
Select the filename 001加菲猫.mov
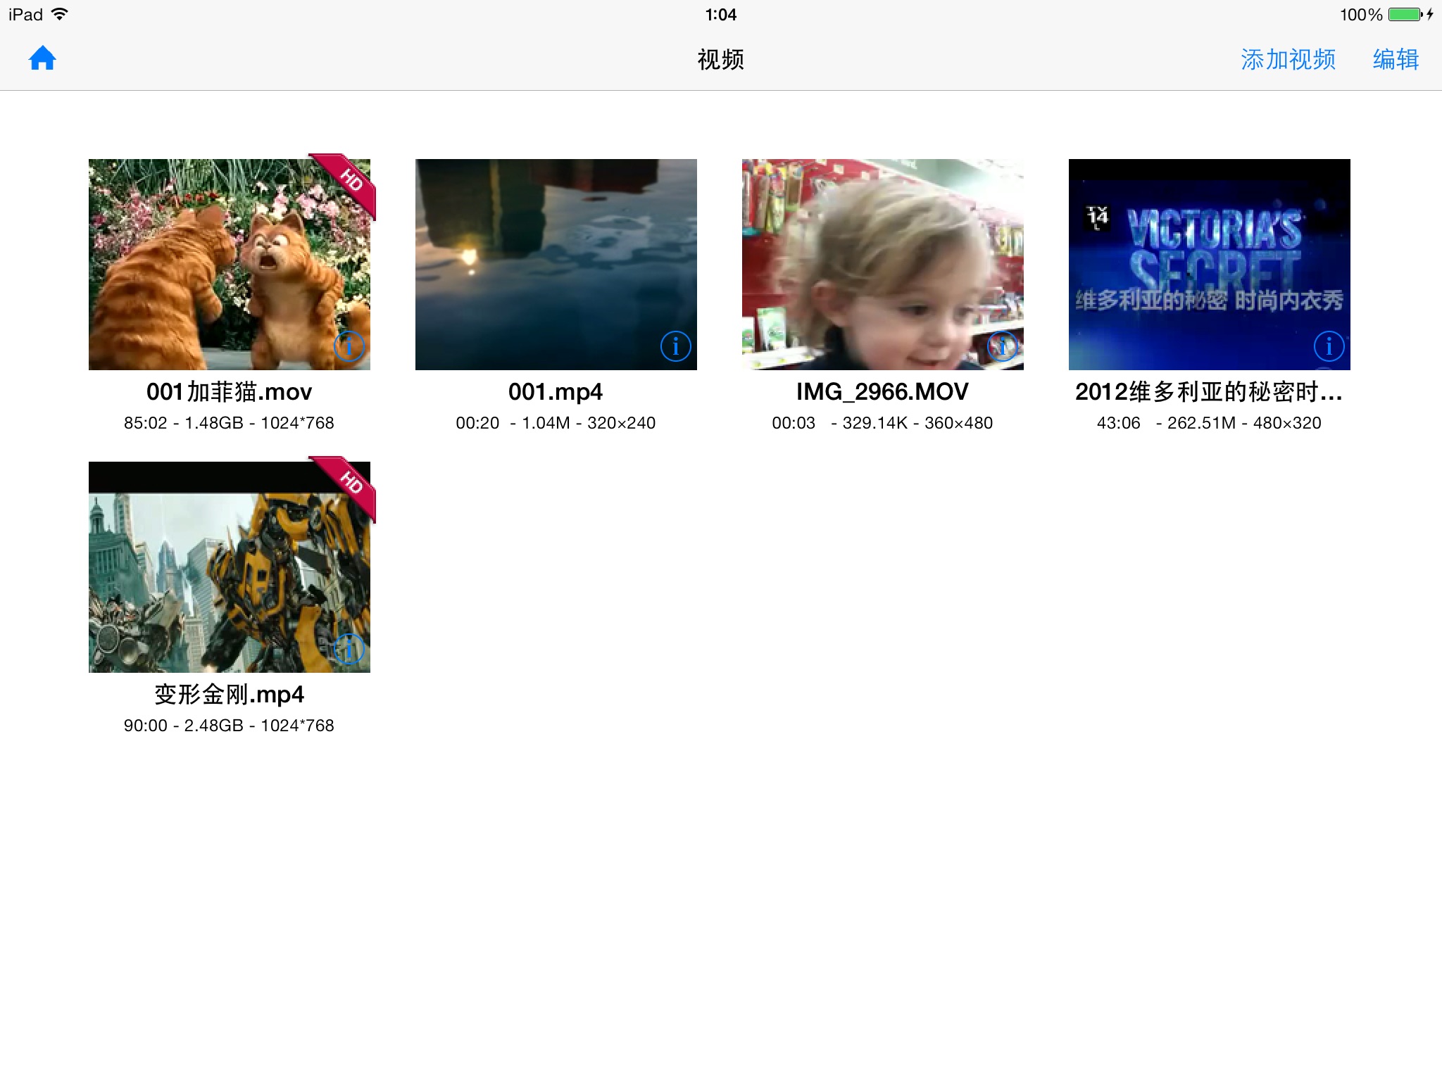click(230, 392)
